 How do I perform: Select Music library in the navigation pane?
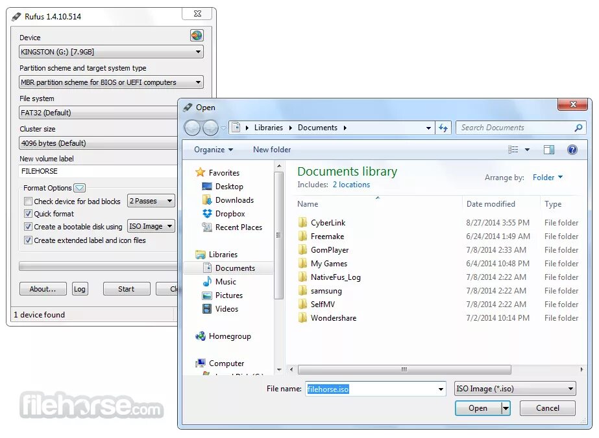[225, 282]
